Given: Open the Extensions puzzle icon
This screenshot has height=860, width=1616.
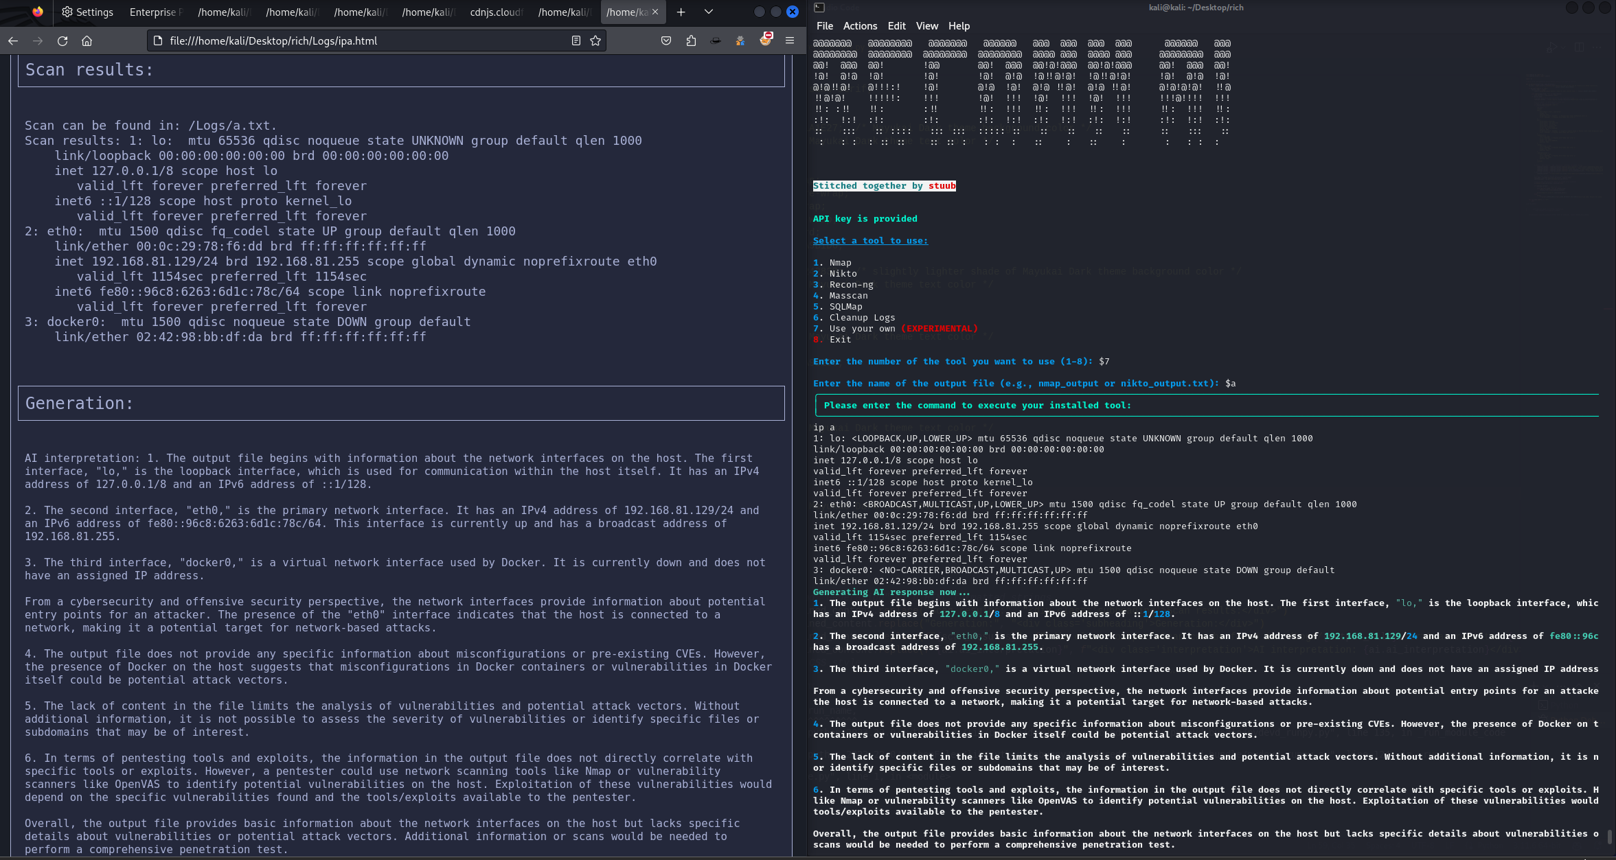Looking at the screenshot, I should point(691,41).
